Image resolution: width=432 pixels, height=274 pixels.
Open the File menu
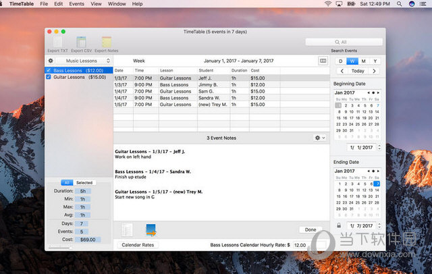click(44, 4)
